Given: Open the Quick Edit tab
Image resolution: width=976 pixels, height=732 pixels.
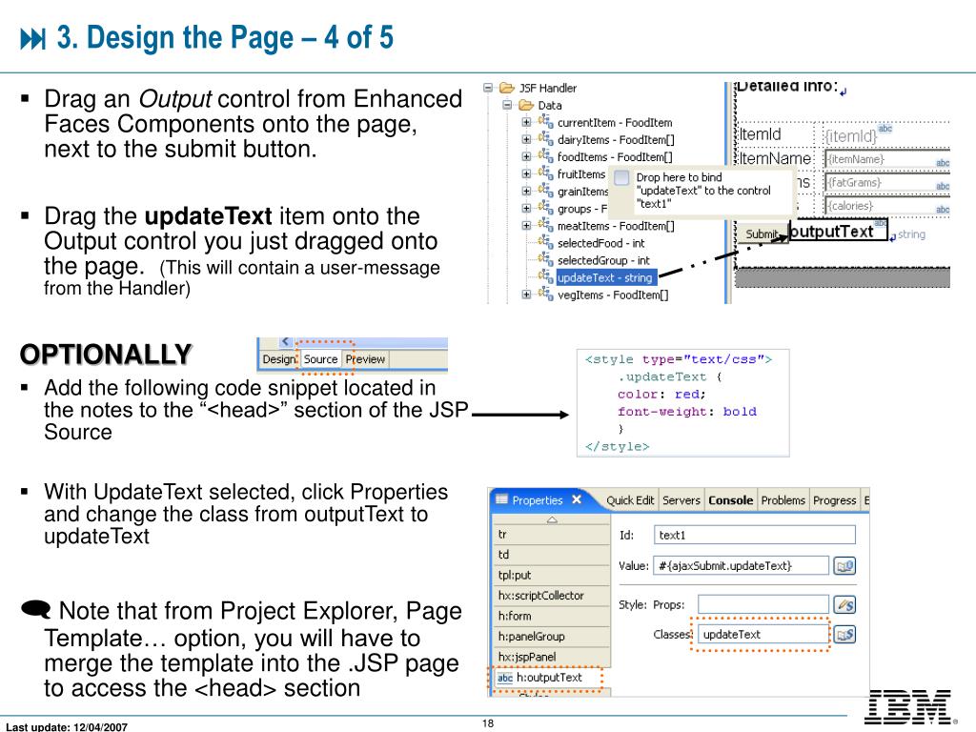Looking at the screenshot, I should tap(630, 500).
